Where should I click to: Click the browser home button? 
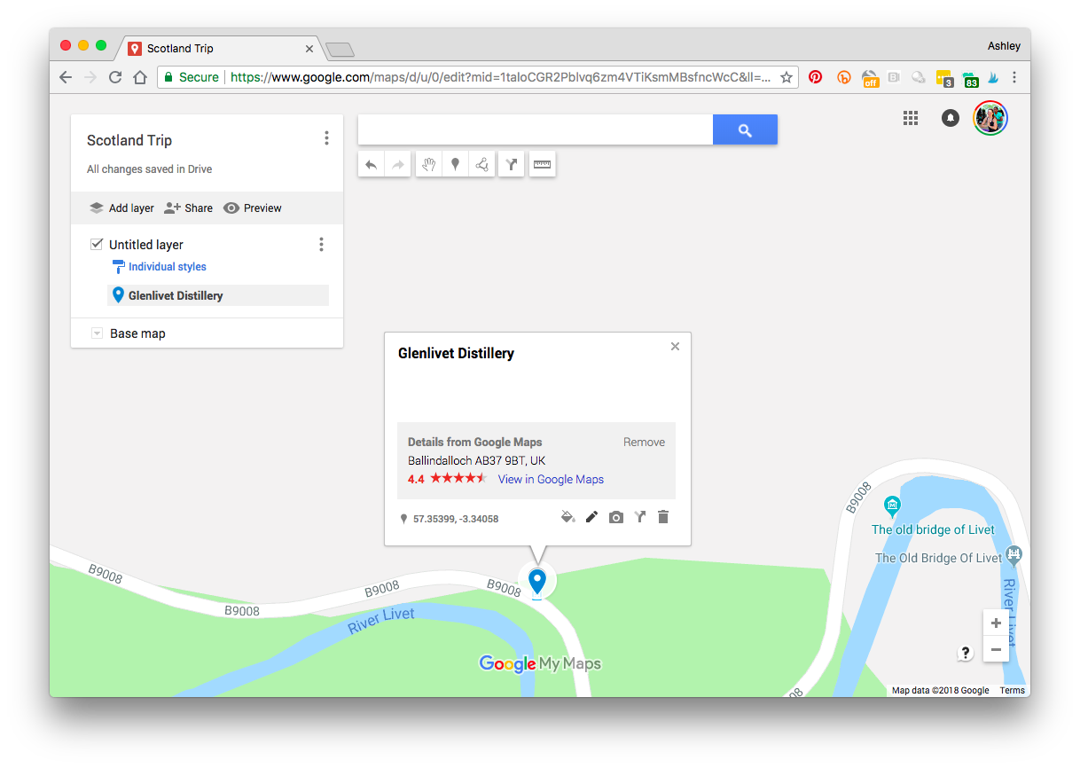(x=140, y=77)
